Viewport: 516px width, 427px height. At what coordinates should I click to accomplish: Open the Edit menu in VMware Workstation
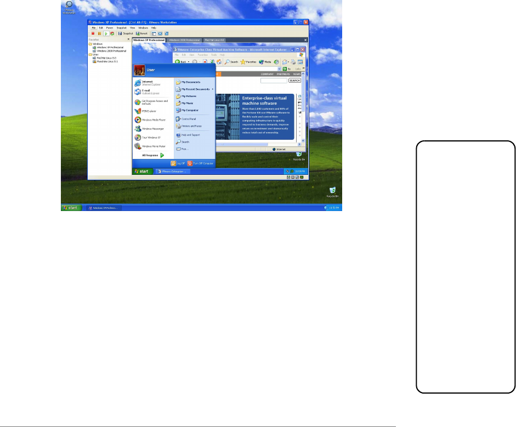tap(101, 28)
